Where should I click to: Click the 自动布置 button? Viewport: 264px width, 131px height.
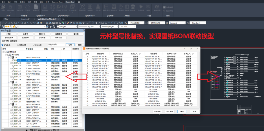click(42, 38)
